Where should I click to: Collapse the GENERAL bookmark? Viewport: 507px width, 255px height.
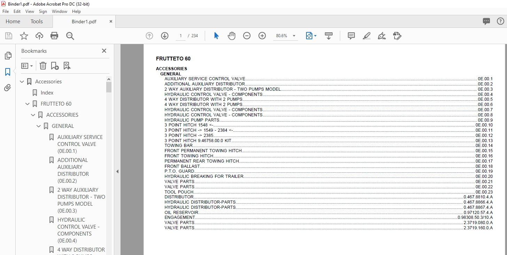pos(39,126)
